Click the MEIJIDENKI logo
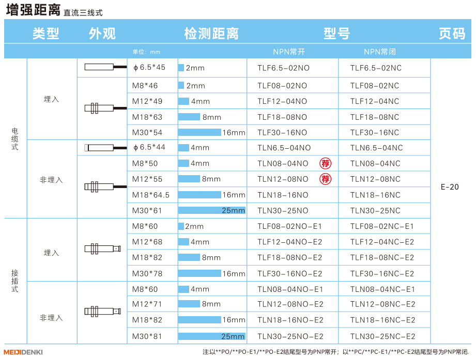 click(x=23, y=352)
